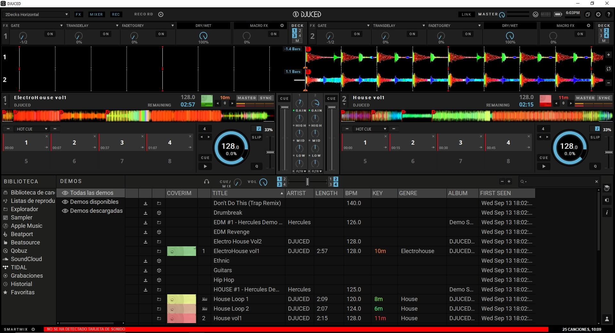
Task: Open Macro FX settings gear on deck 1
Action: pyautogui.click(x=282, y=26)
